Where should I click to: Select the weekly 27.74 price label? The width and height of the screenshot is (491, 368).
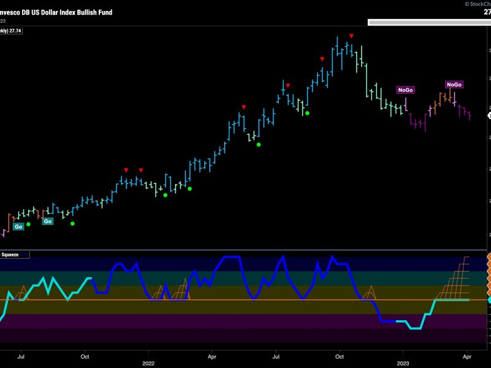pos(11,31)
